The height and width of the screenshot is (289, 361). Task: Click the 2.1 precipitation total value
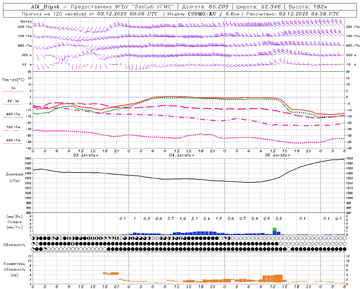tap(195, 218)
